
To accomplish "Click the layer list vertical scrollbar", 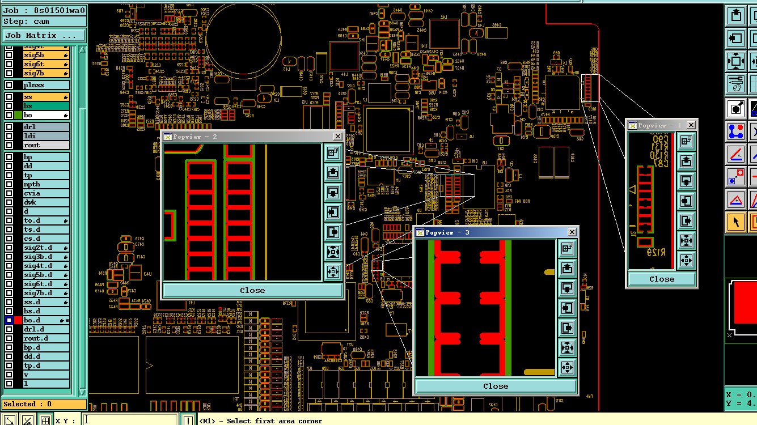I will tap(82, 221).
